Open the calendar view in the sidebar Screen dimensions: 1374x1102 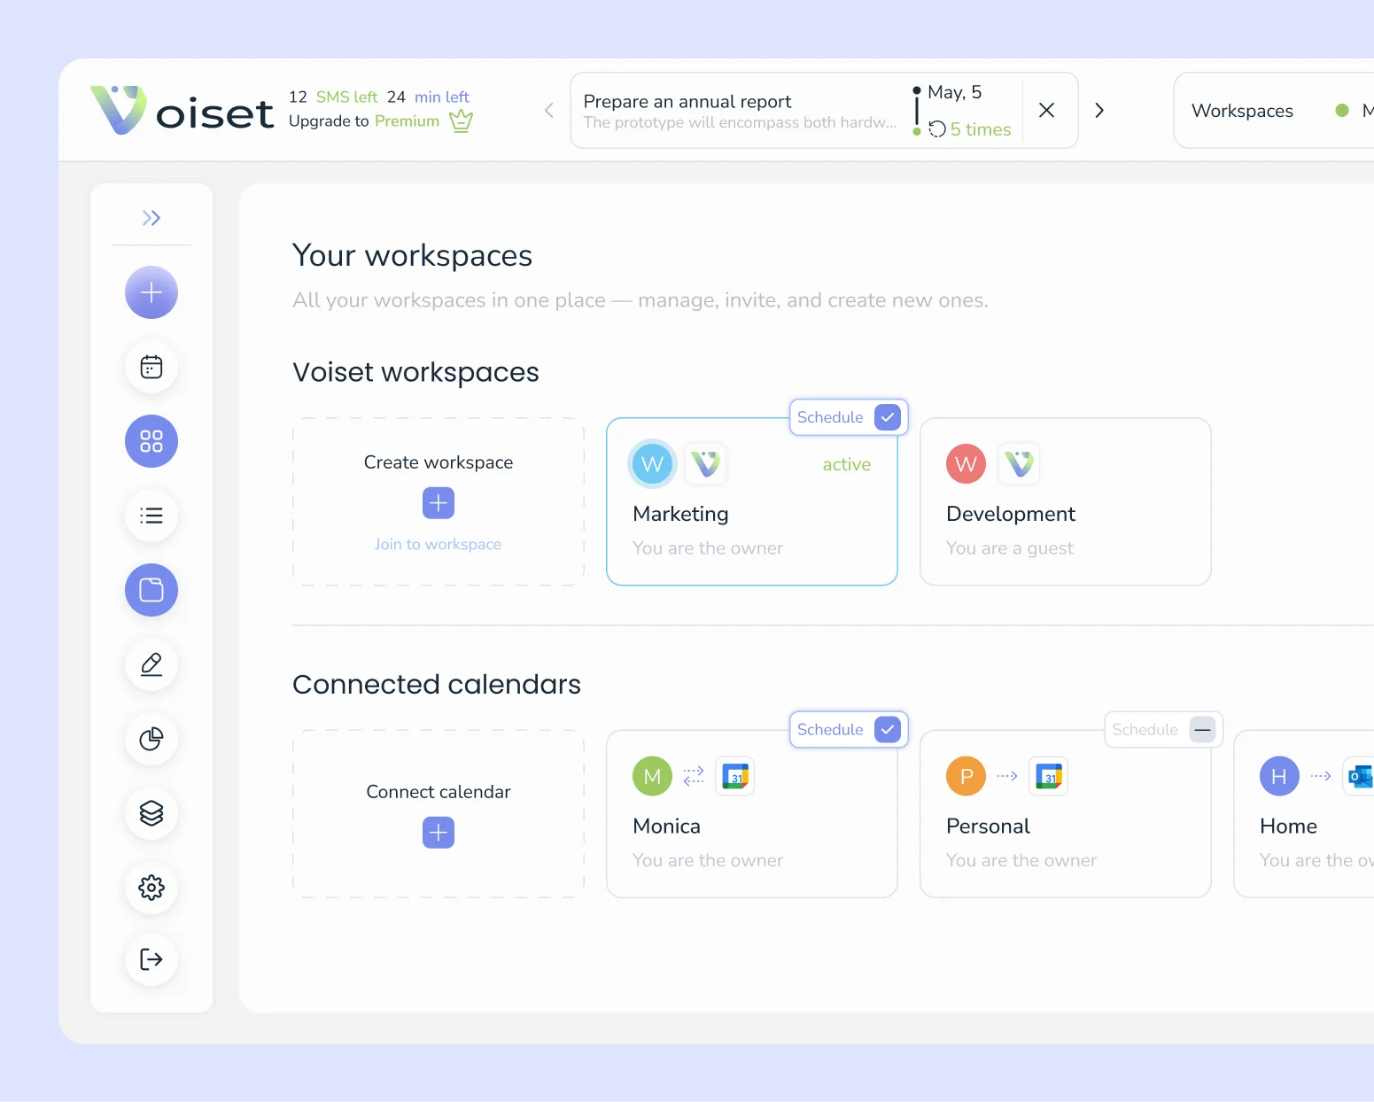(x=151, y=367)
